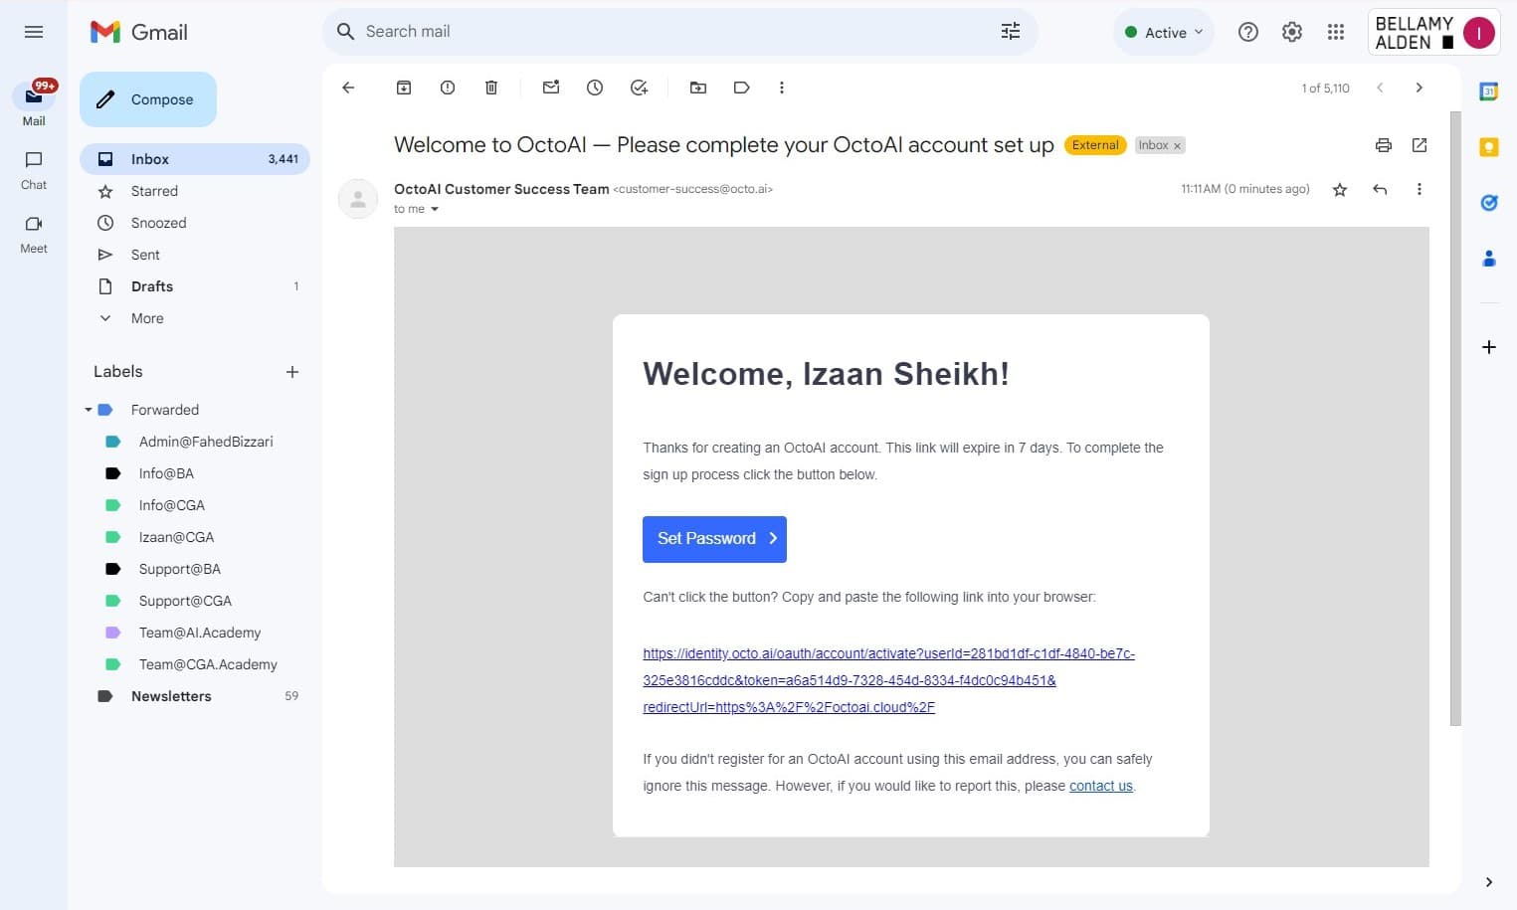This screenshot has height=910, width=1517.
Task: Go to the older message arrow
Action: [x=1420, y=88]
